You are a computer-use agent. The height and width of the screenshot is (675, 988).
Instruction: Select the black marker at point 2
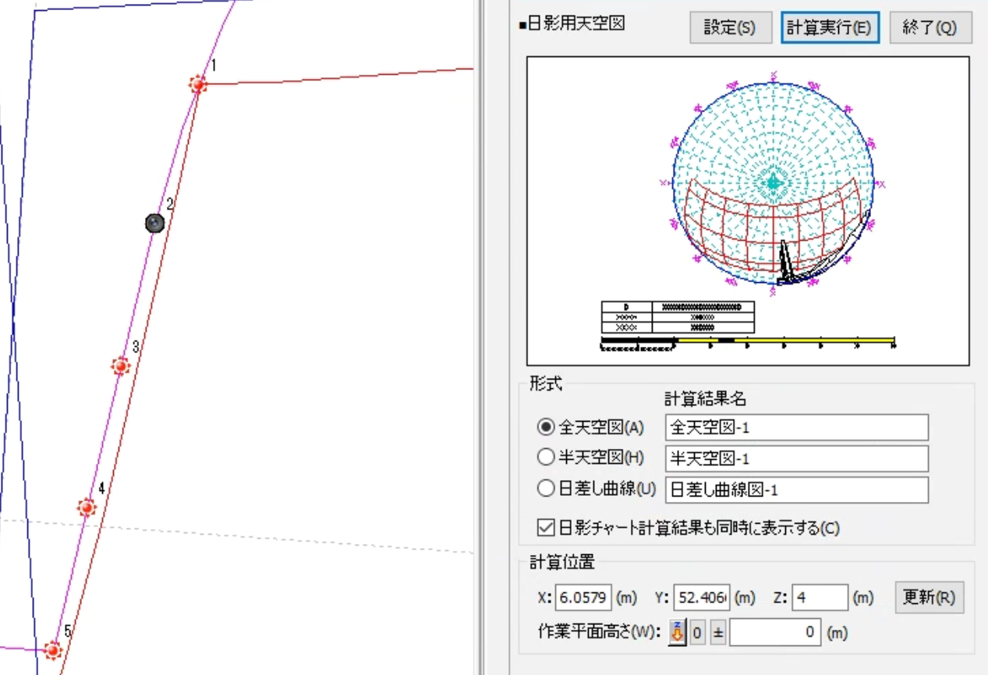pyautogui.click(x=155, y=224)
